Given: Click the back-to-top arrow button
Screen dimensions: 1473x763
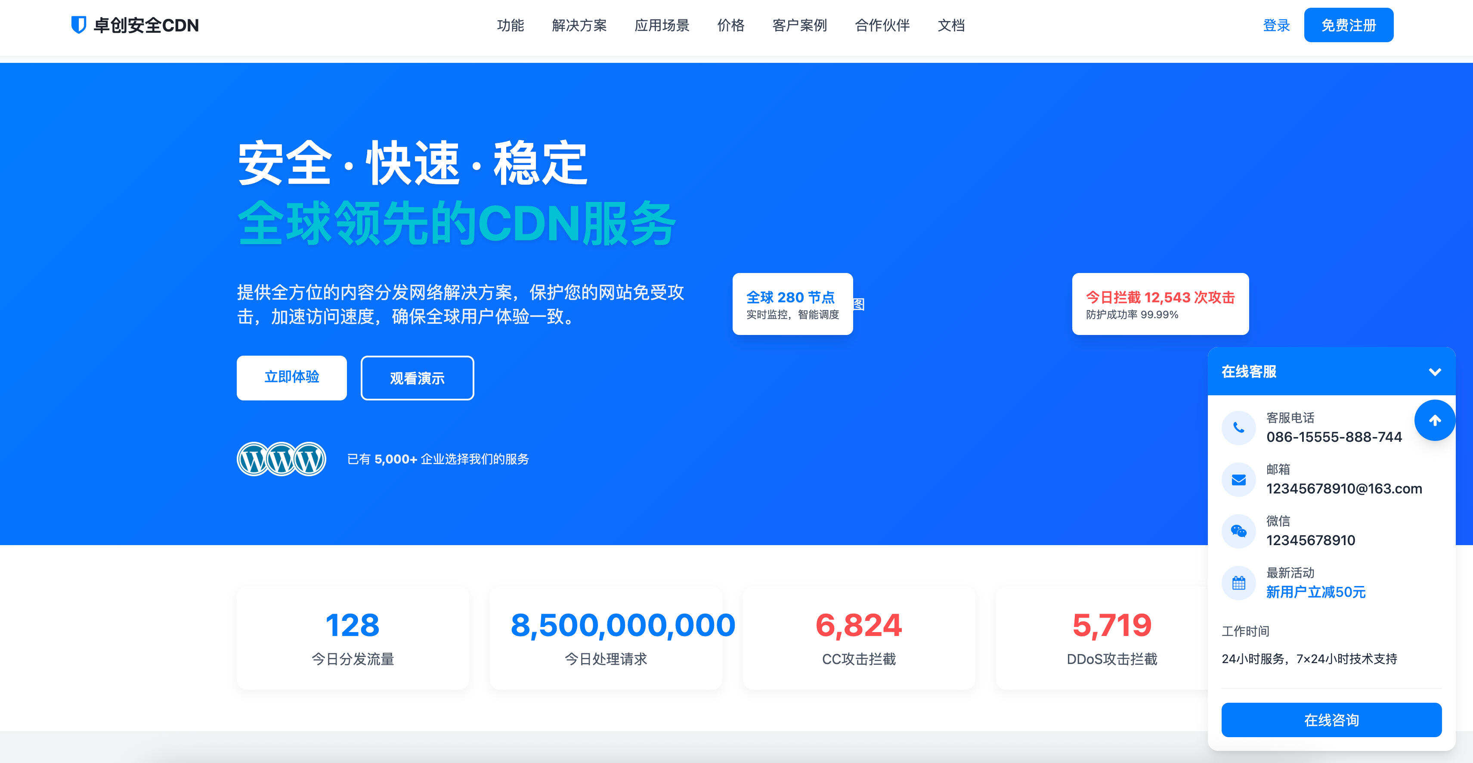Looking at the screenshot, I should pyautogui.click(x=1435, y=420).
